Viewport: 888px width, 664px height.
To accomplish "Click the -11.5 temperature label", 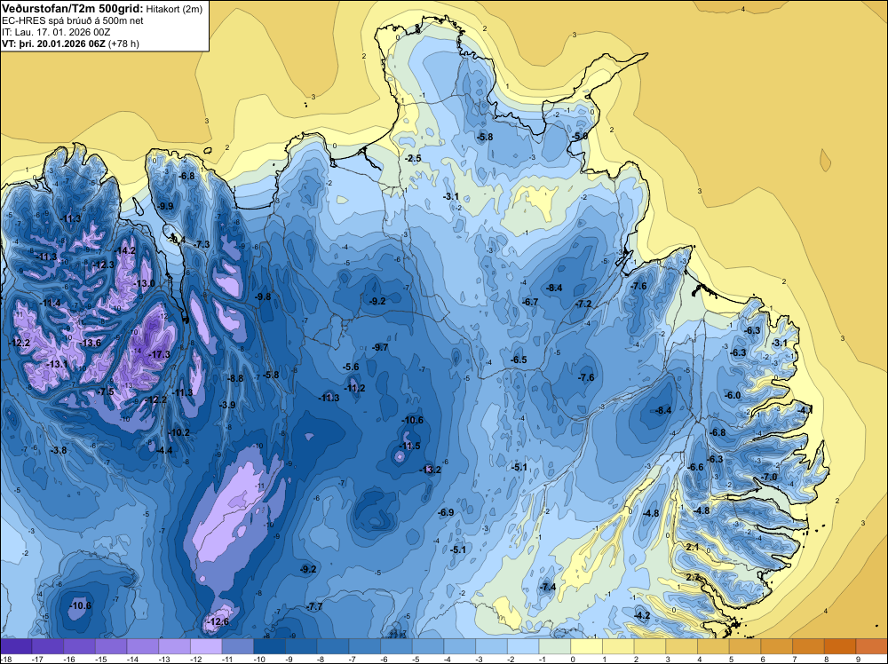I will (409, 446).
